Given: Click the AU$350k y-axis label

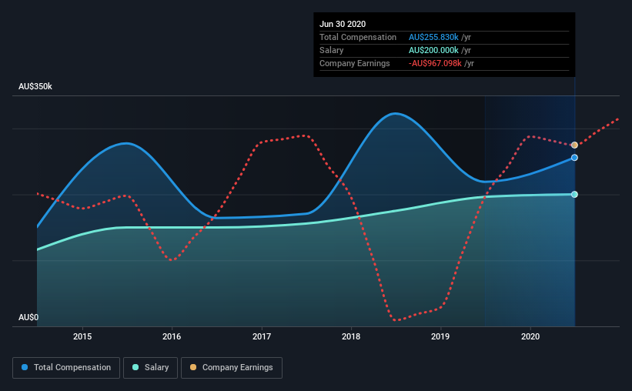Looking at the screenshot, I should click(x=35, y=87).
